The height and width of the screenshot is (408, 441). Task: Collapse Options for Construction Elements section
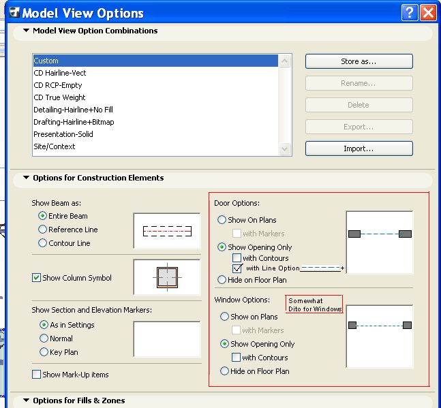click(x=26, y=178)
